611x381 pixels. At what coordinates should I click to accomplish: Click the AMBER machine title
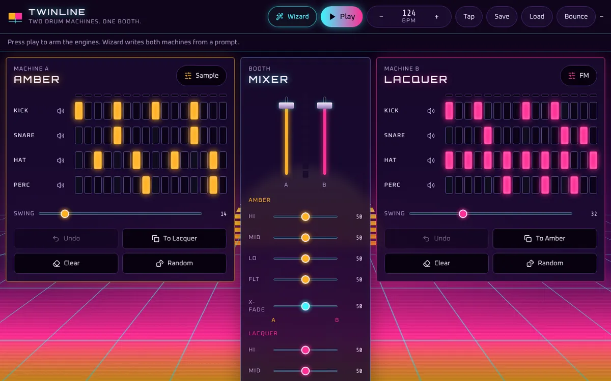coord(37,80)
